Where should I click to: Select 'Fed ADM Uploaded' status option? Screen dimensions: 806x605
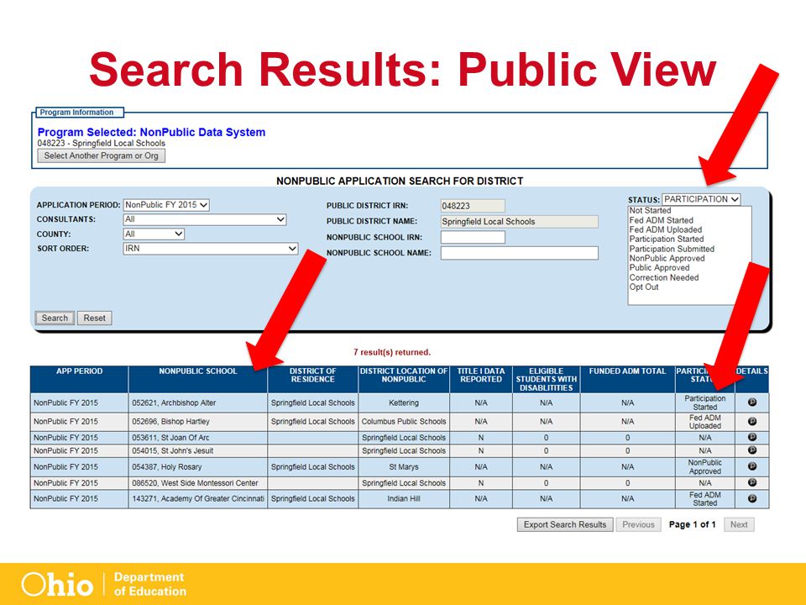click(x=666, y=229)
